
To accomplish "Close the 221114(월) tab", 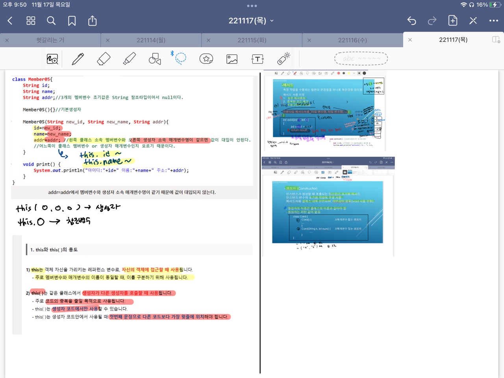I will [108, 40].
